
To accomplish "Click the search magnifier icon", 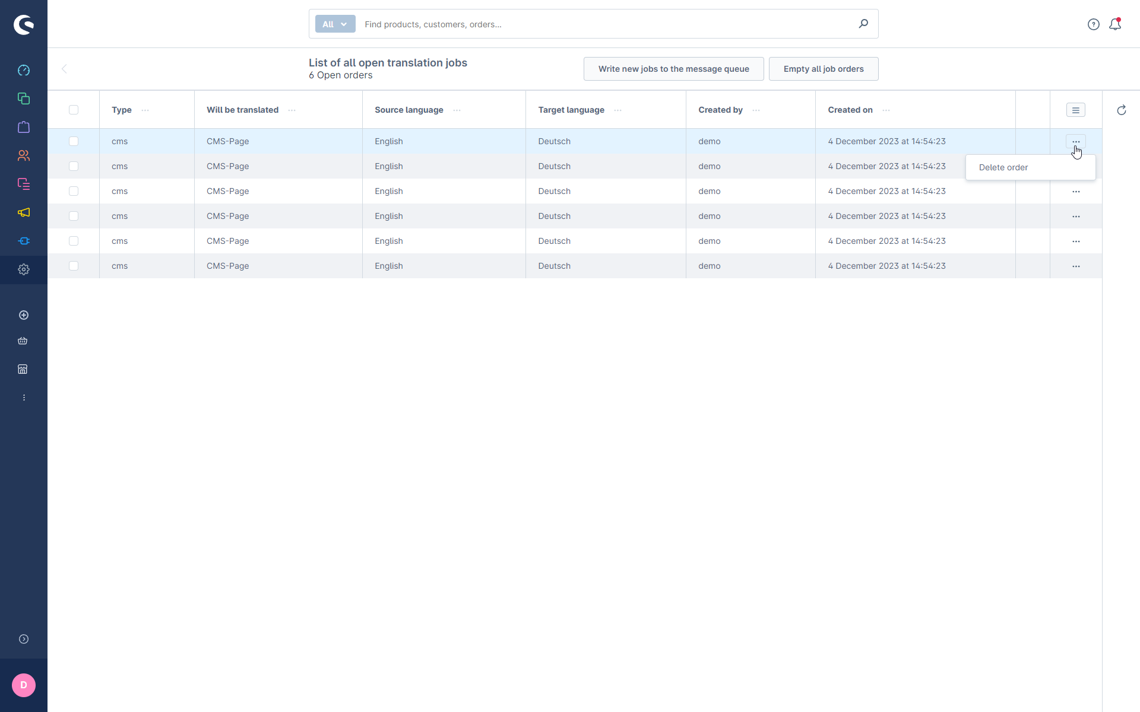I will point(863,24).
